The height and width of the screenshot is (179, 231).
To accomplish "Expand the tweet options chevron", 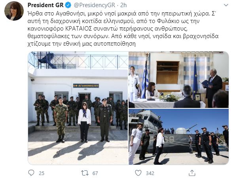I will [226, 5].
